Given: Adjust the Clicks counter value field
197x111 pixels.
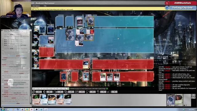Looking at the screenshot, I should [39, 92].
